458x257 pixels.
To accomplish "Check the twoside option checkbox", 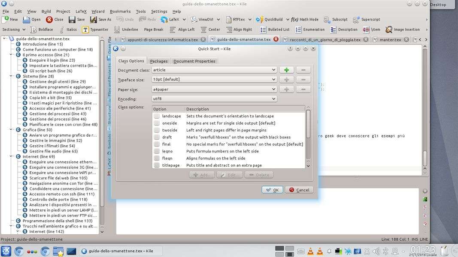I will (157, 130).
